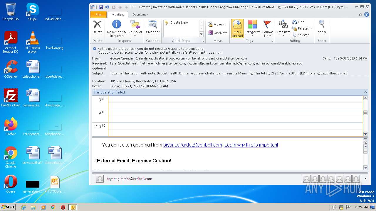
Task: Click 'The operation failed.' status text
Action: (110, 92)
